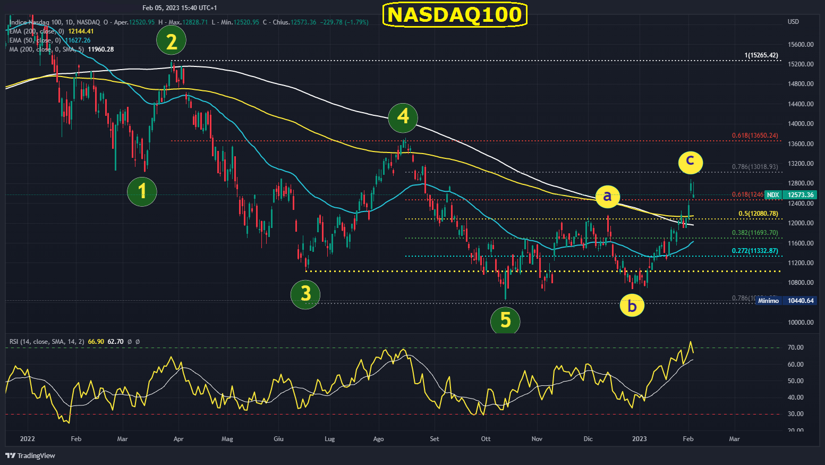Click the RSI value 66.90
Viewport: 825px width, 465px height.
click(x=96, y=342)
